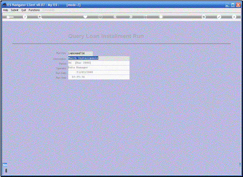This screenshot has height=177, width=243.
Task: Click the icon left of the checkmark
Action: [x=204, y=17]
